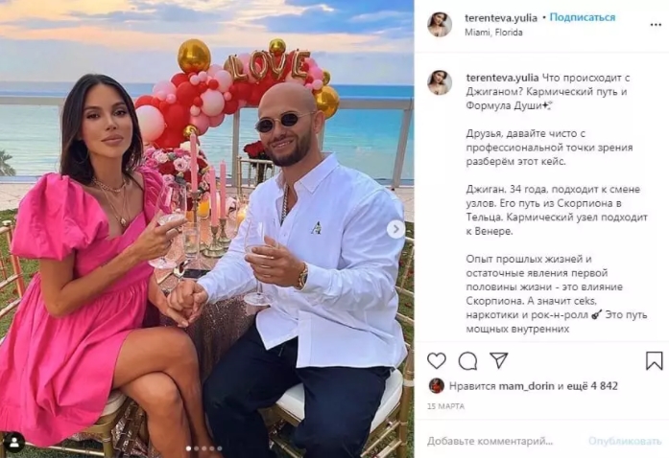669x458 pixels.
Task: Like the post with heart icon
Action: pyautogui.click(x=437, y=361)
